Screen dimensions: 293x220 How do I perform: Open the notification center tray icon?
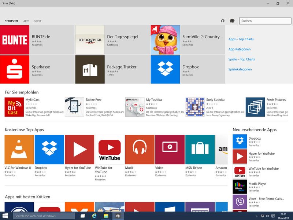tap(273, 216)
